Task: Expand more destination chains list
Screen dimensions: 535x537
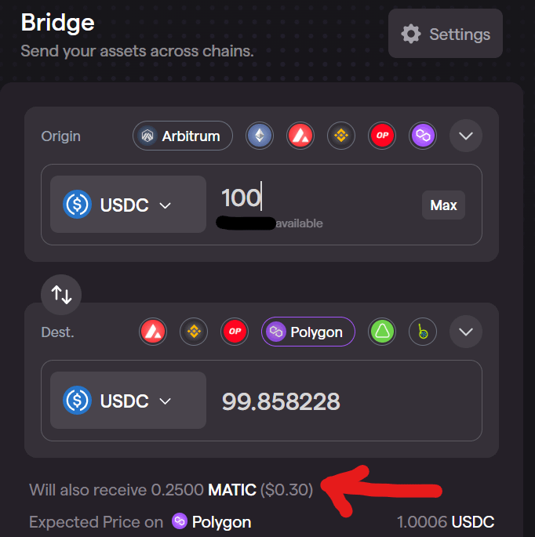Action: 466,332
